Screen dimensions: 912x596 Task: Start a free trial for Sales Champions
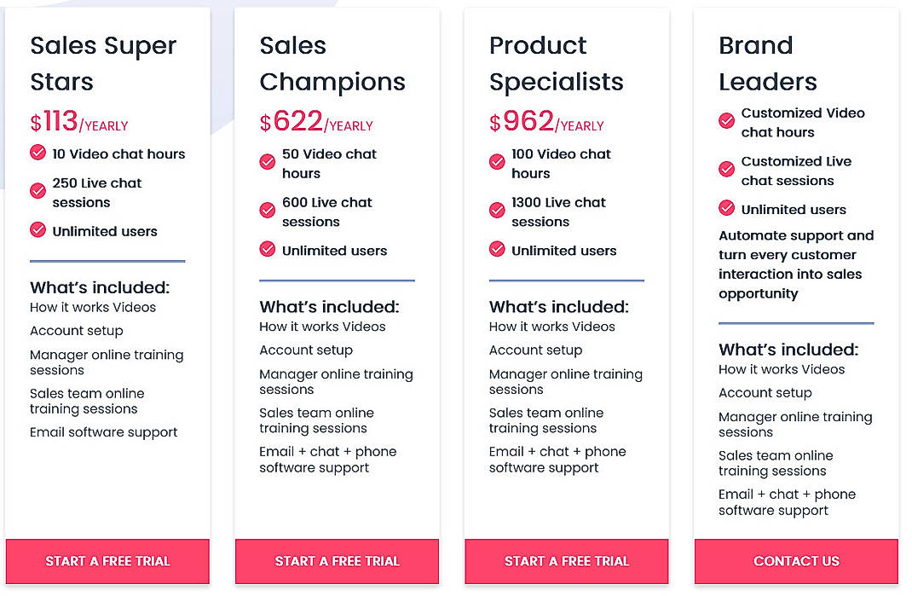click(337, 561)
